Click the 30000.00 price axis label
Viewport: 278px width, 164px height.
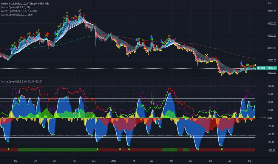[272, 60]
